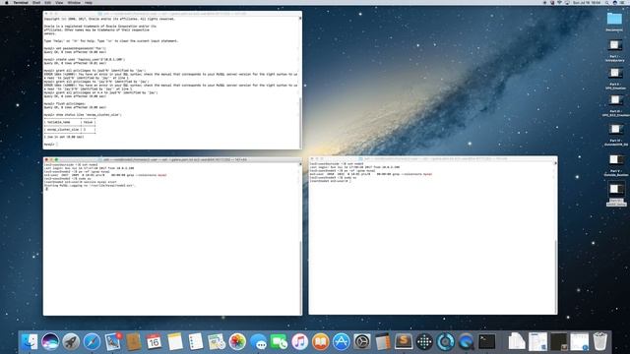Open the Maps icon in the Dock
Screen dimensions: 630x354
217,342
